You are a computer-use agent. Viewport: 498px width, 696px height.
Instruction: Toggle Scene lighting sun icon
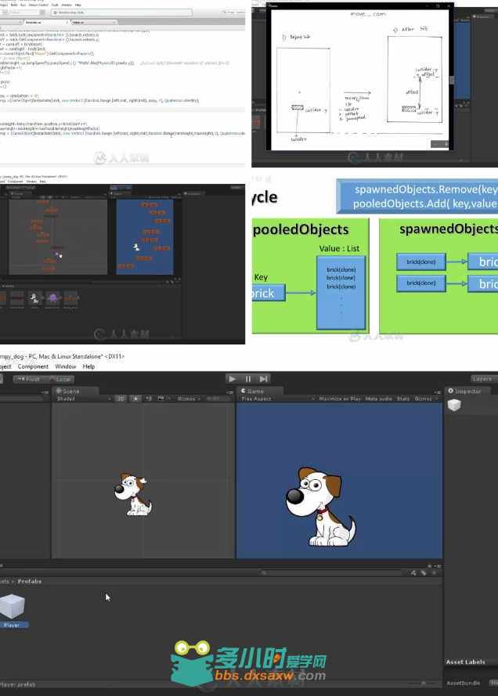coord(135,398)
